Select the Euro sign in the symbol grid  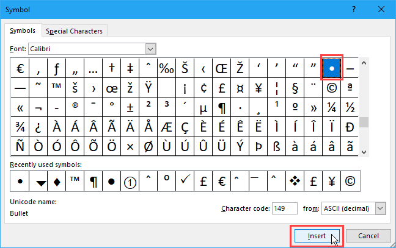(x=20, y=68)
